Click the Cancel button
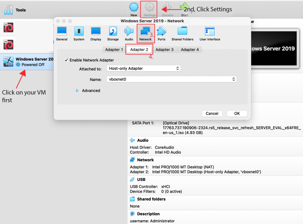303x224 pixels. pos(212,114)
